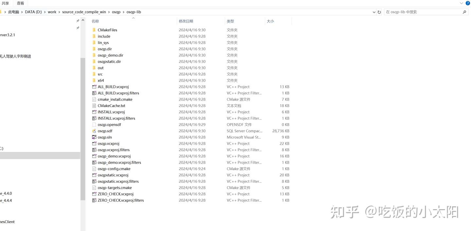
Task: Open the cmake_install.cmake source file
Action: [x=115, y=99]
